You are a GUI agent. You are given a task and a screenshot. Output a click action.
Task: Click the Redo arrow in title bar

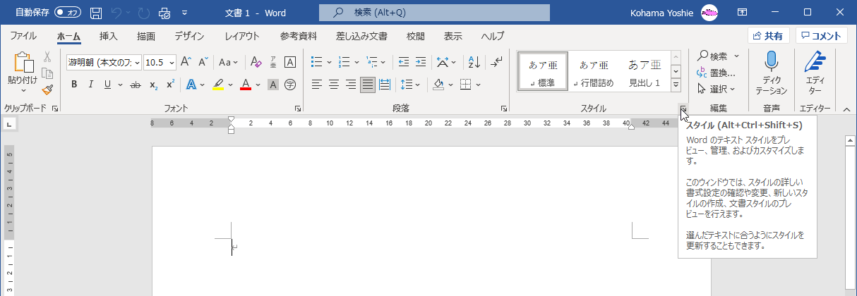(144, 13)
